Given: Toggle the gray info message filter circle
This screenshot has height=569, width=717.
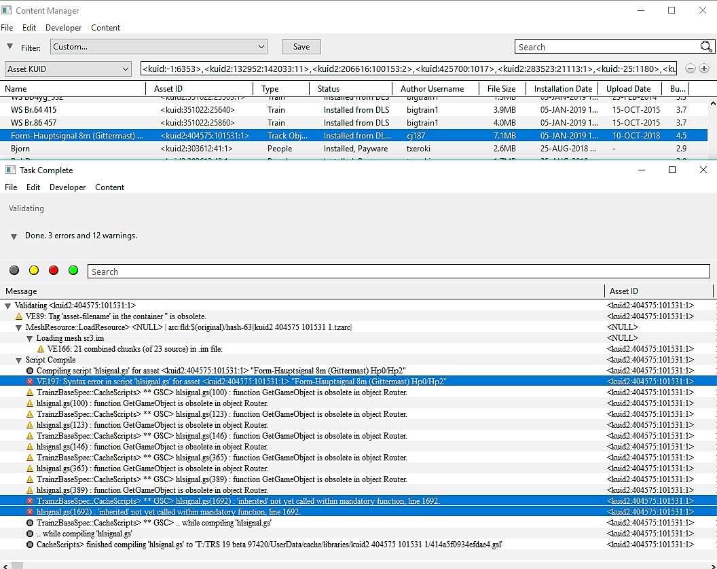Looking at the screenshot, I should point(14,271).
